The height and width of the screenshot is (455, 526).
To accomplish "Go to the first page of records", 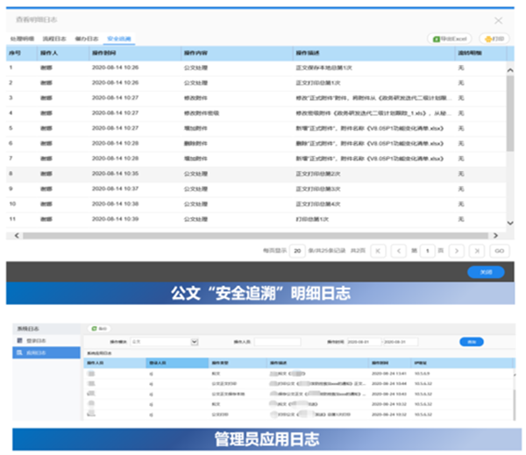I will coord(379,251).
